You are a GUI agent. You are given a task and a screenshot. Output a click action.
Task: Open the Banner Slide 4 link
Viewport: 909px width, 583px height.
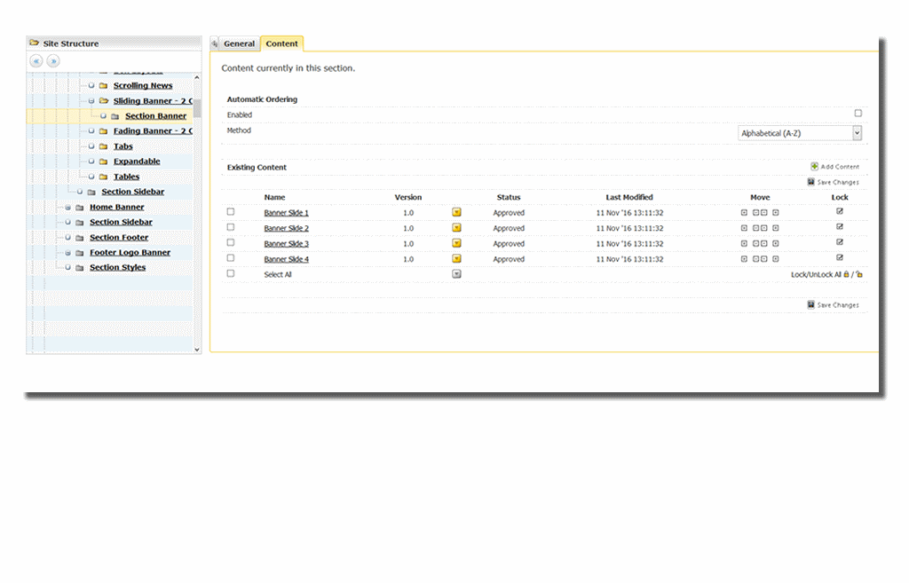tap(286, 259)
